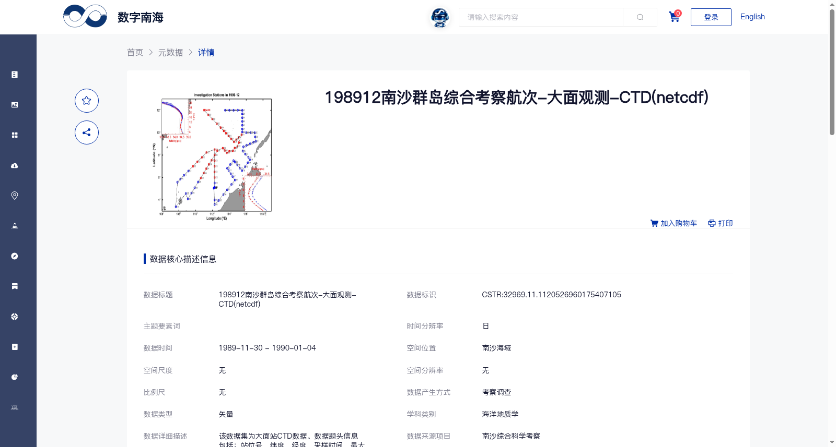Viewport: 836px width, 447px height.
Task: Click the 数据详细描述 label
Action: tap(166, 436)
